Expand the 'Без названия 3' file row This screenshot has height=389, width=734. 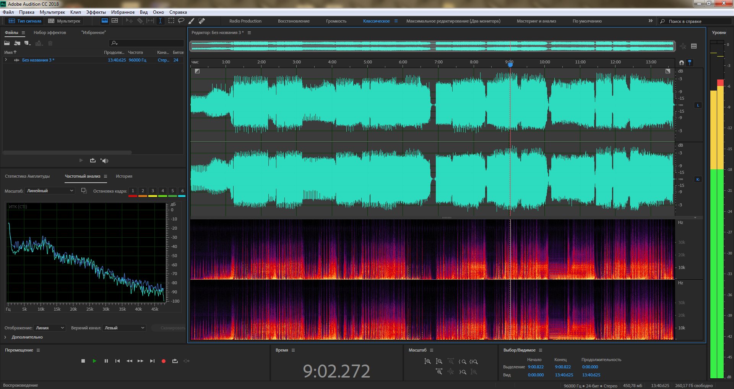click(x=6, y=60)
